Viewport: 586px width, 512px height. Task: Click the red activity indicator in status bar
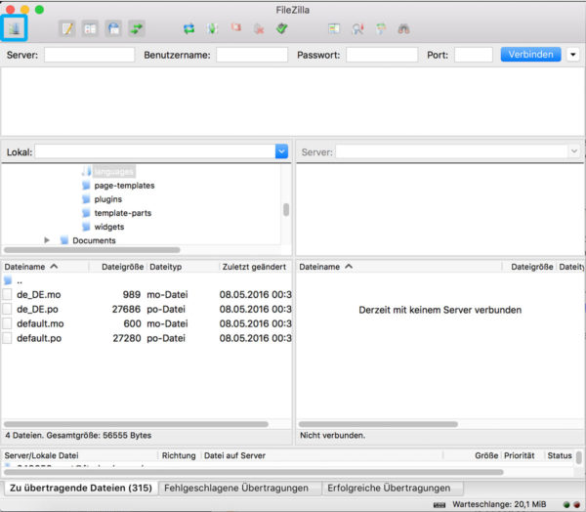tap(576, 505)
